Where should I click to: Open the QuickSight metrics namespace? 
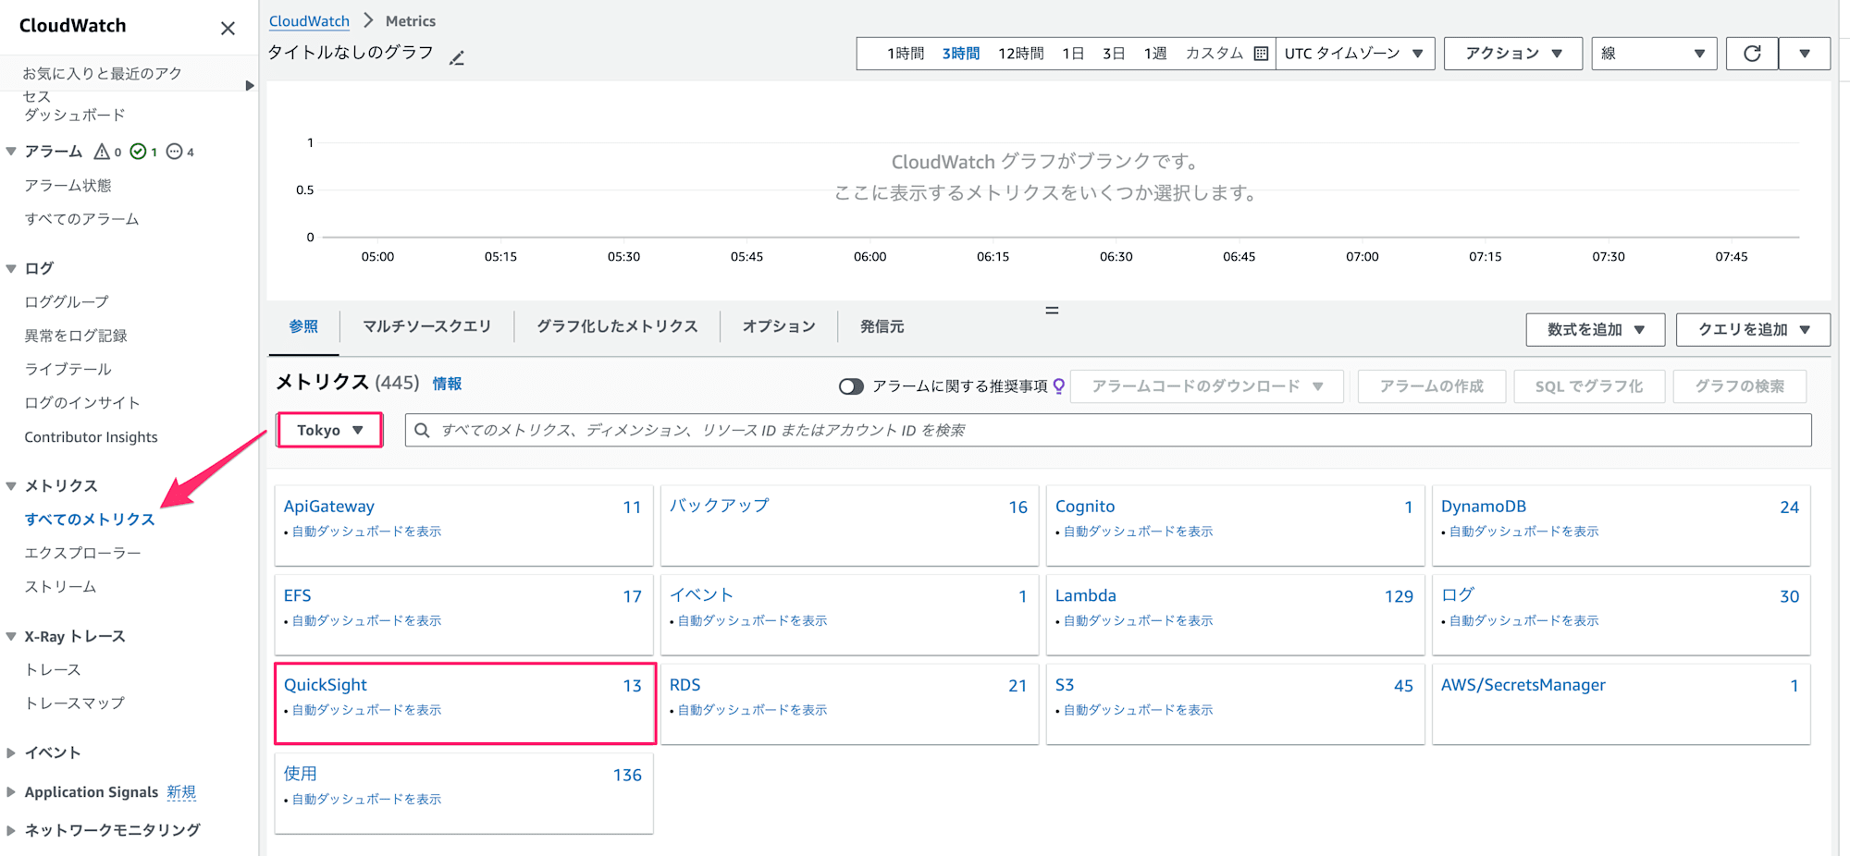click(x=326, y=685)
